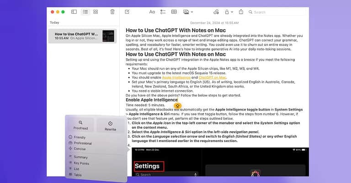The width and height of the screenshot is (351, 183).
Task: Open the Aa text format menu
Action: pos(152,12)
